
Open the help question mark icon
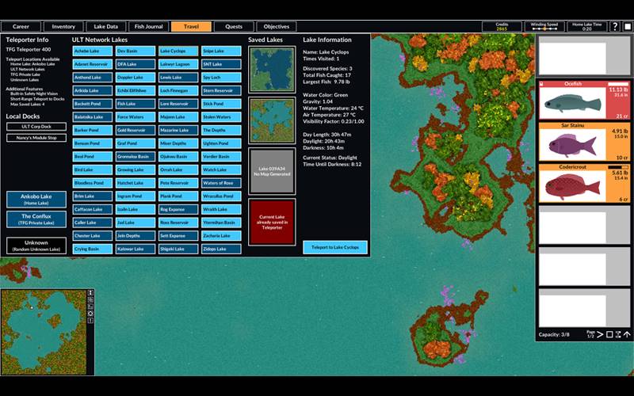tap(615, 27)
